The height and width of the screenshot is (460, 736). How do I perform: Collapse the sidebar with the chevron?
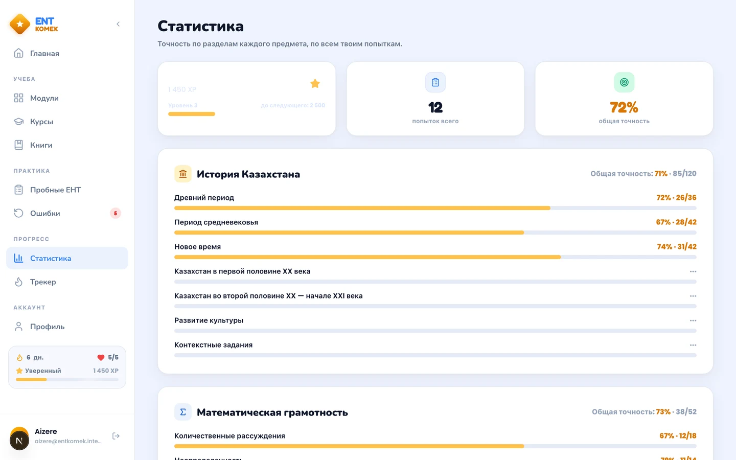[x=118, y=24]
